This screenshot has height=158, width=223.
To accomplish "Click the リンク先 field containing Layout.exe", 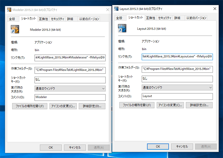I will coord(177,57).
